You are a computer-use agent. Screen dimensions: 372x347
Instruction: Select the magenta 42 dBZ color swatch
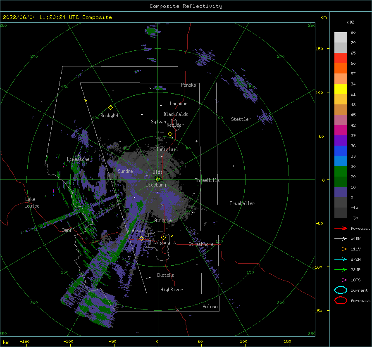(341, 130)
